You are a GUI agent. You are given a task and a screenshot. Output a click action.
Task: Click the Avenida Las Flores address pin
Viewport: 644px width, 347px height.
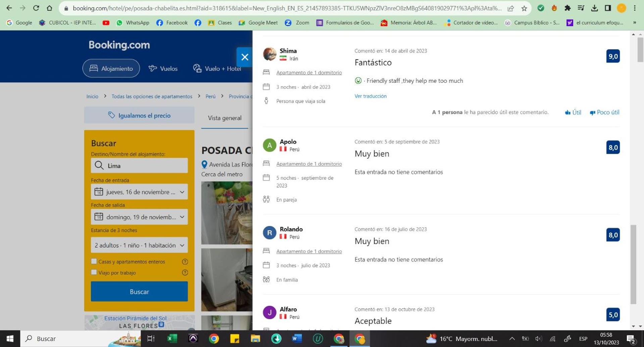point(204,165)
